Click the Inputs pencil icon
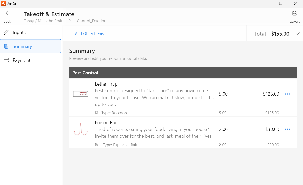The image size is (303, 185). click(x=6, y=32)
